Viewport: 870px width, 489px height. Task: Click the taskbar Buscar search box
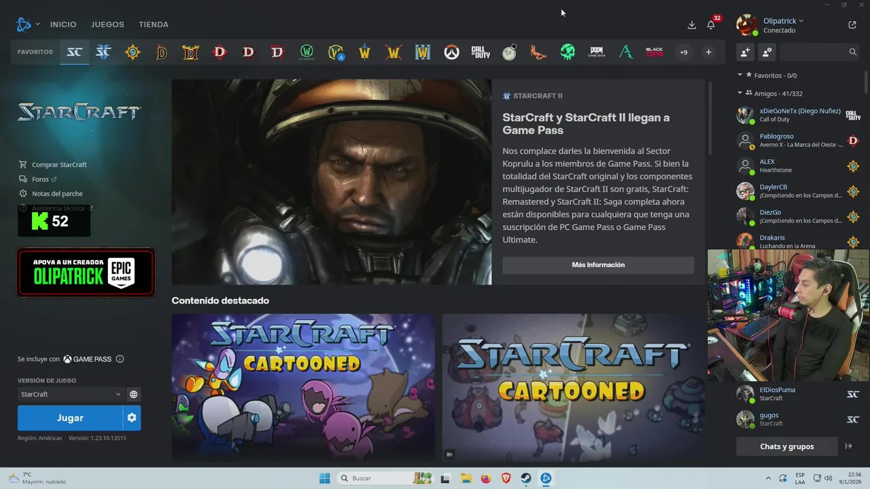pos(385,478)
